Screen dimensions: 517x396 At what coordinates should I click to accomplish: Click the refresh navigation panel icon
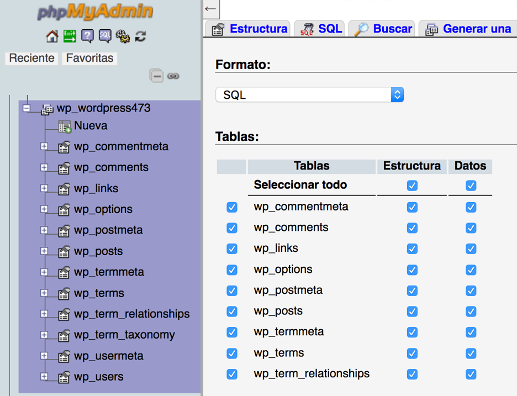point(139,36)
